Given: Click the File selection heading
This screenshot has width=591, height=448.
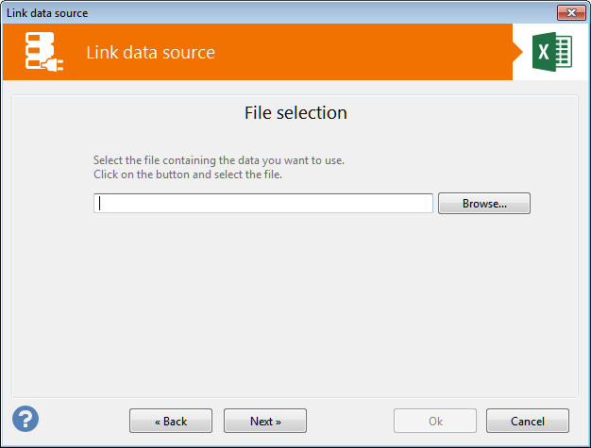Looking at the screenshot, I should tap(295, 113).
